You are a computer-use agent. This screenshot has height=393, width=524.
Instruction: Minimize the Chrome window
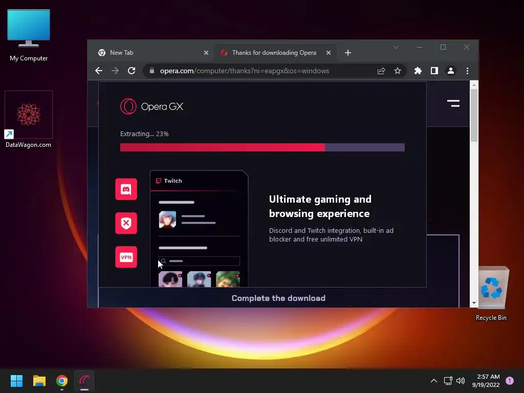coord(420,47)
